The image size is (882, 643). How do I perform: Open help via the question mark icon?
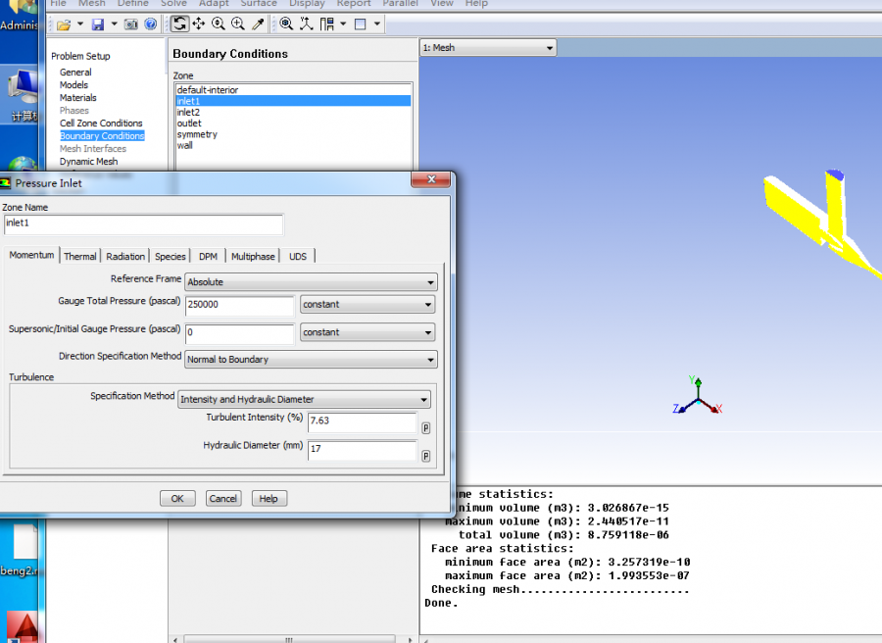(x=150, y=25)
